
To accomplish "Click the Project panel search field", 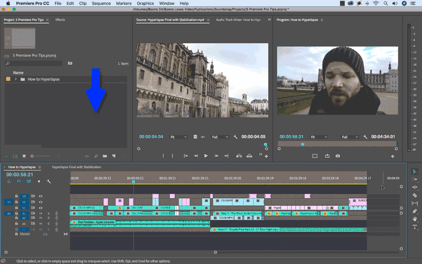I will 34,63.
